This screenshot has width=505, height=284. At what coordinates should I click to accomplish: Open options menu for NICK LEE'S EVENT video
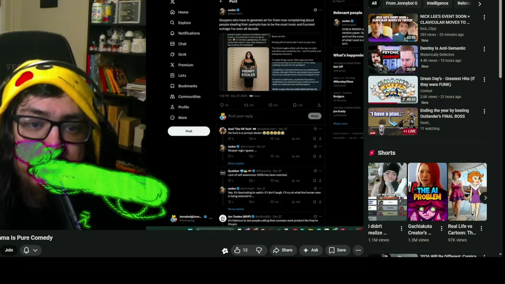pyautogui.click(x=484, y=17)
